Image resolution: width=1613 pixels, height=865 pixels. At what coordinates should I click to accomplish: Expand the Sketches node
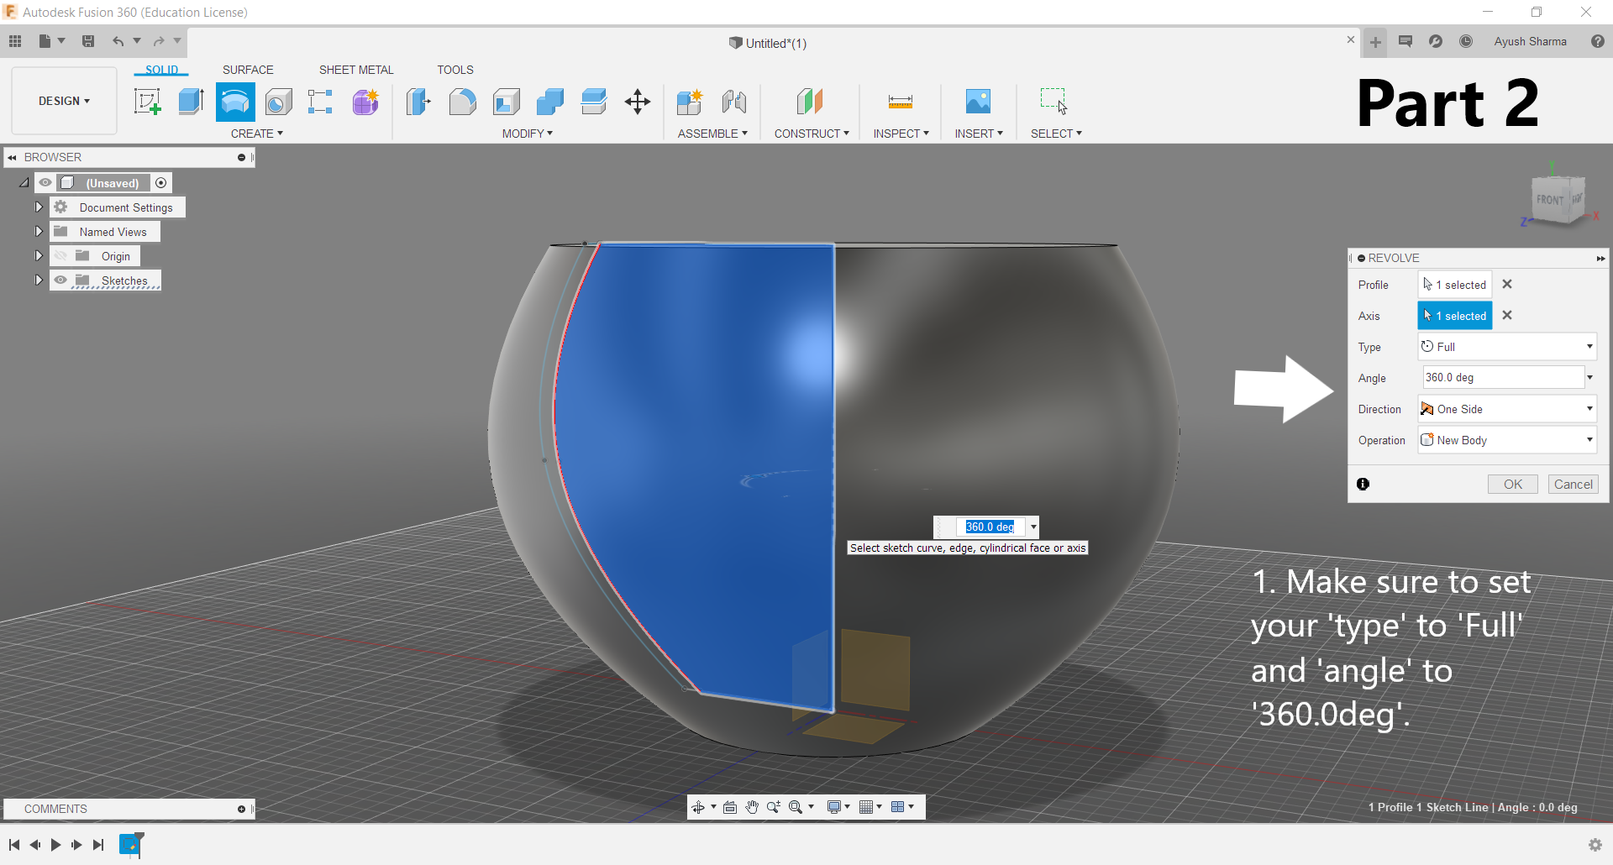pos(39,280)
